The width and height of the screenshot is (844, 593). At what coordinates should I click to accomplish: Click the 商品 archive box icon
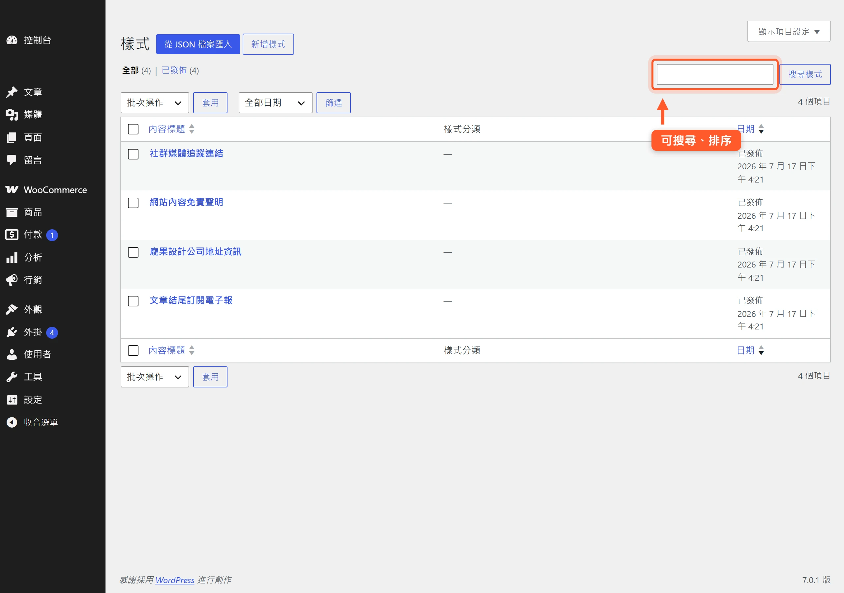12,212
